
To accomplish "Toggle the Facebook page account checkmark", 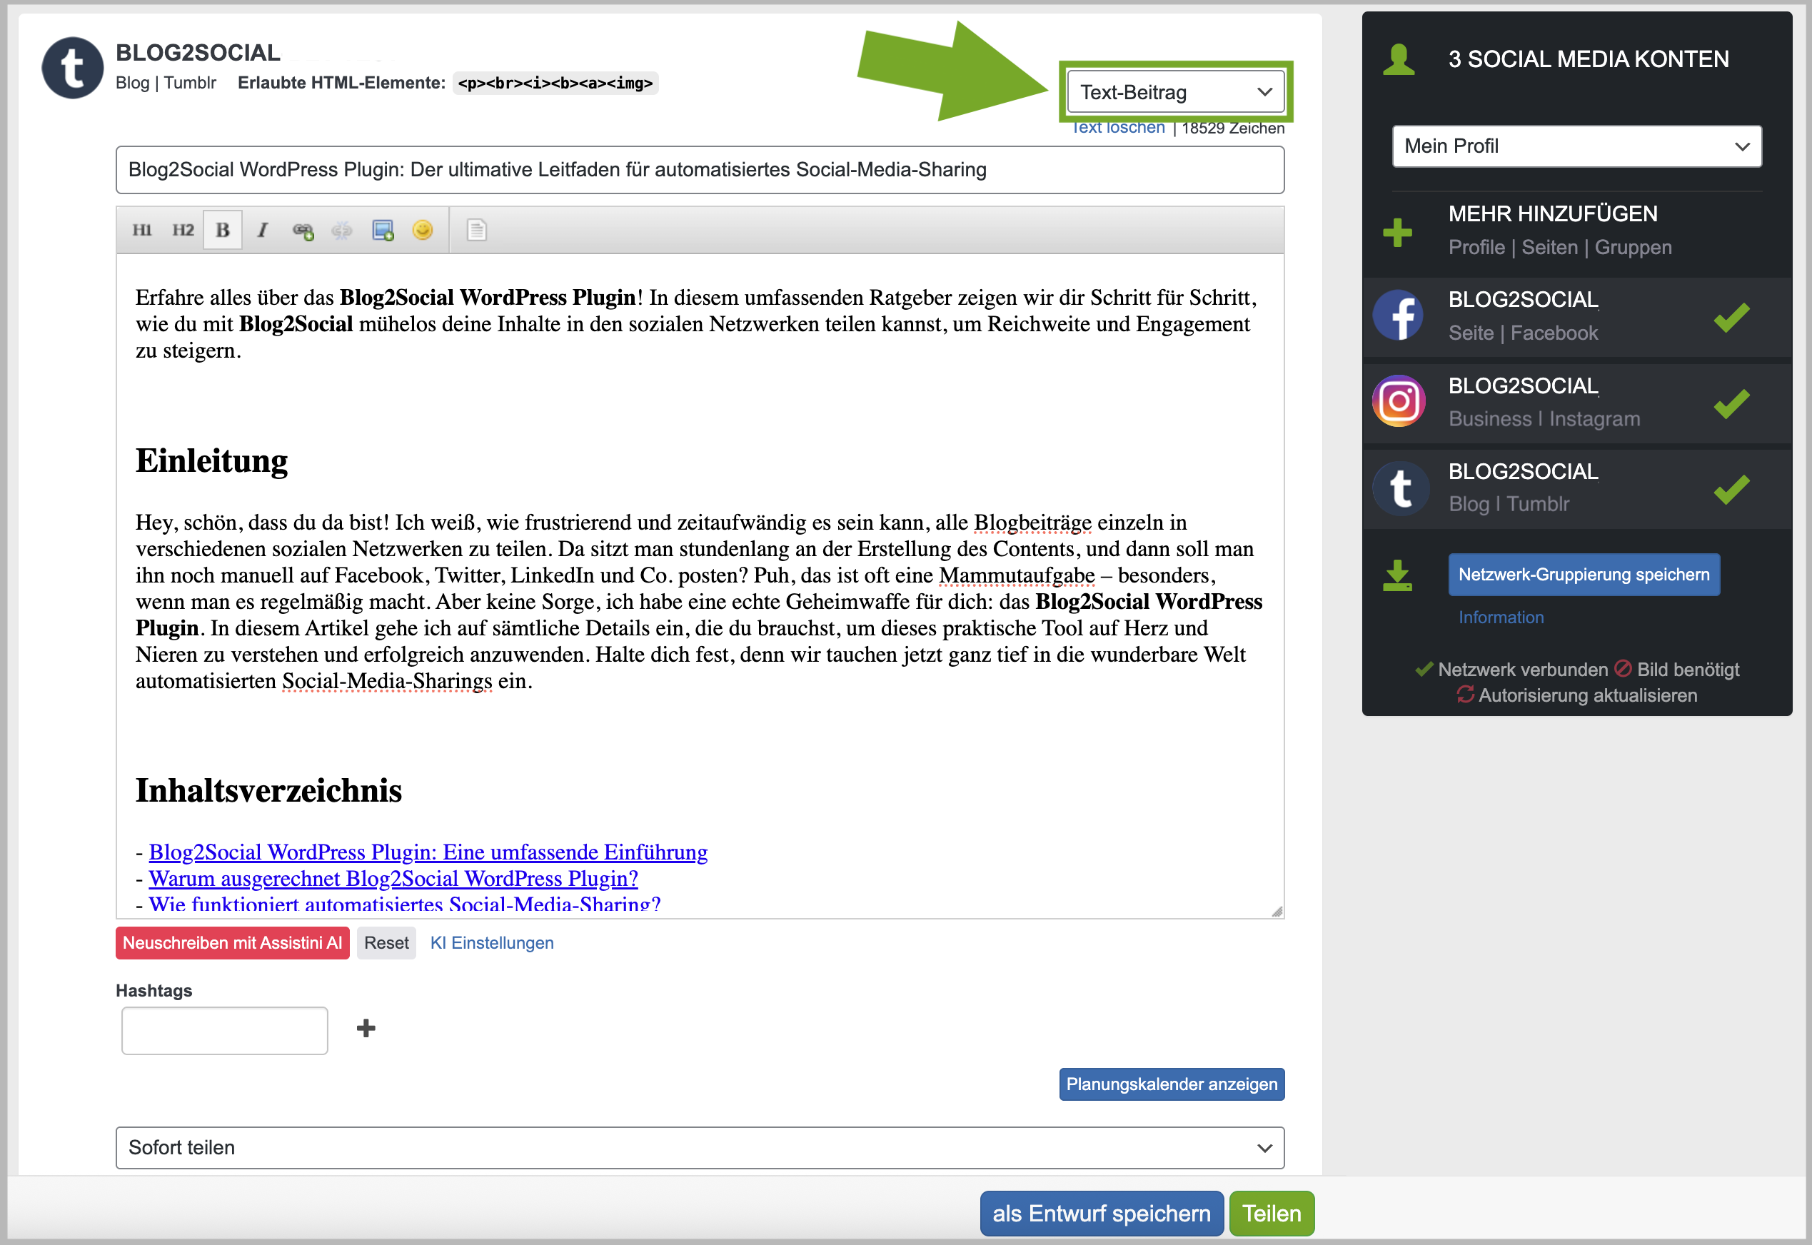I will 1731,318.
